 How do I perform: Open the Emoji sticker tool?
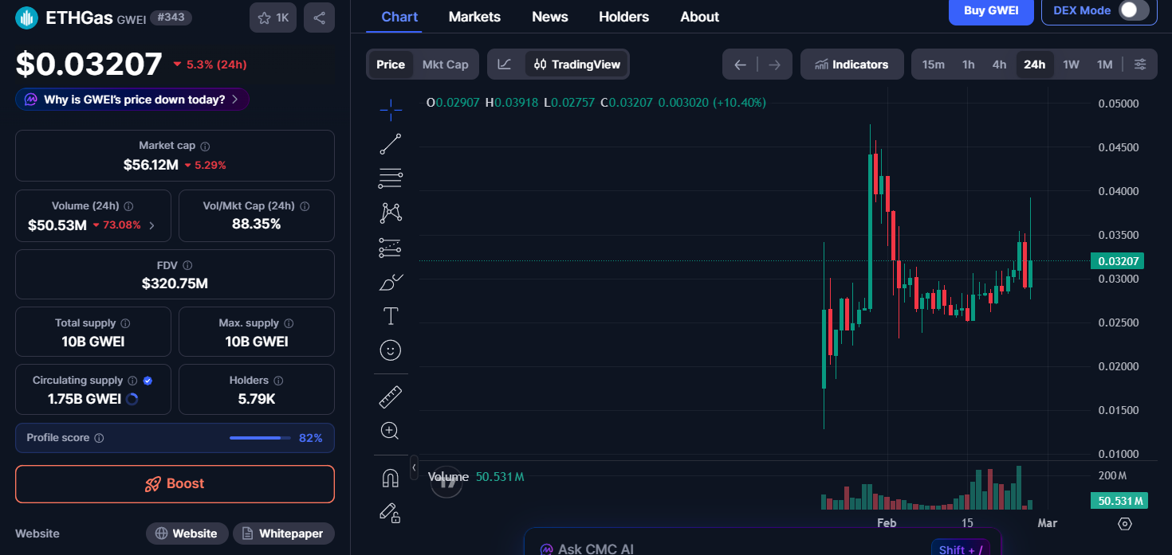(x=391, y=350)
